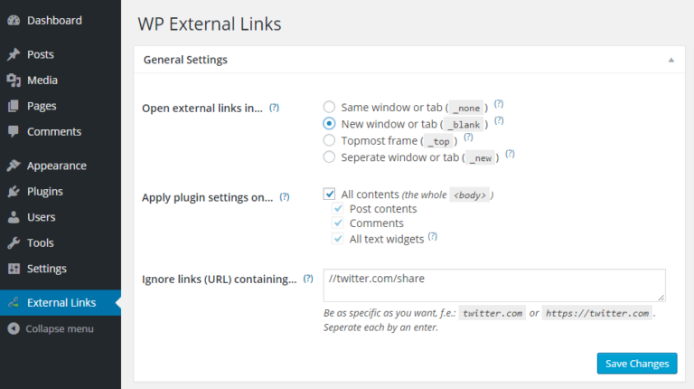694x389 pixels.
Task: Click the Dashboard gauge icon
Action: point(14,20)
